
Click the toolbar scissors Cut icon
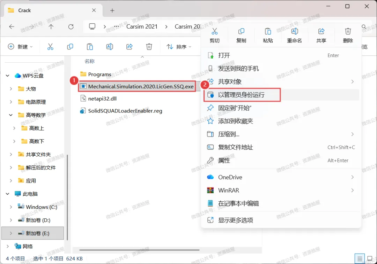point(50,47)
